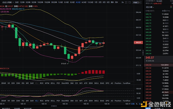Choose the 15分钟 timeframe
173x109 pixels.
coord(47,2)
